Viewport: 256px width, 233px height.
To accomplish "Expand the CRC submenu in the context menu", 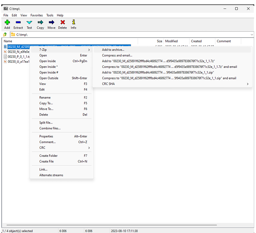I will pyautogui.click(x=62, y=148).
